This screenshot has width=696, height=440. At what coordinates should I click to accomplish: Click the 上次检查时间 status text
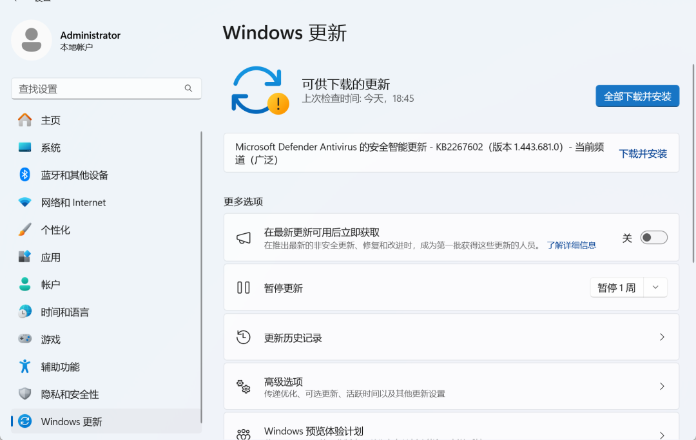[x=358, y=99]
